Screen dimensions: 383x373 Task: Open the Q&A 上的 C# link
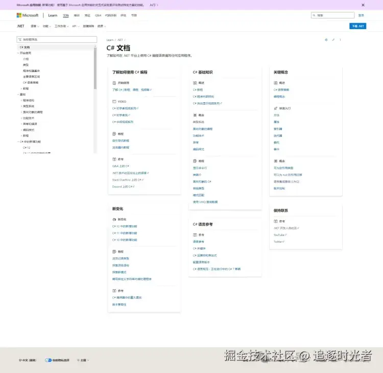click(121, 166)
